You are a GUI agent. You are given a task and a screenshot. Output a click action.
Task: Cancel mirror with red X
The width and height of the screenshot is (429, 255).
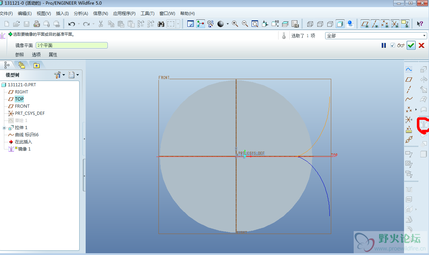(x=421, y=45)
